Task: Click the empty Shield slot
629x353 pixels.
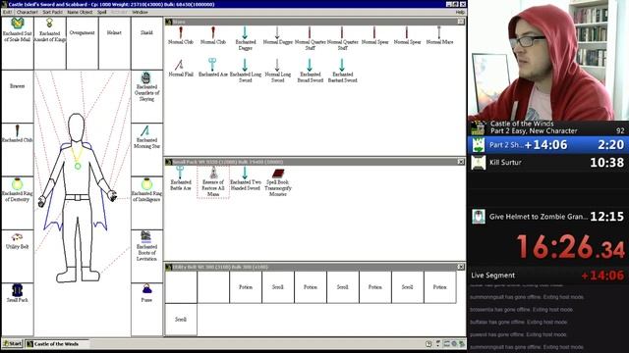Action: 146,43
